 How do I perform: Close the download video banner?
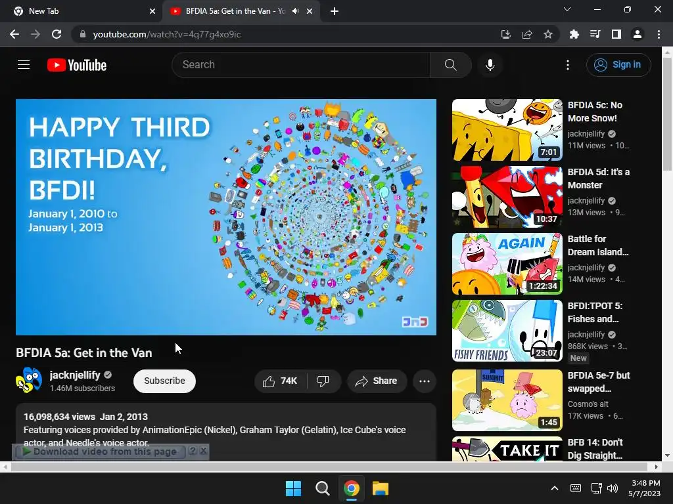(x=204, y=451)
